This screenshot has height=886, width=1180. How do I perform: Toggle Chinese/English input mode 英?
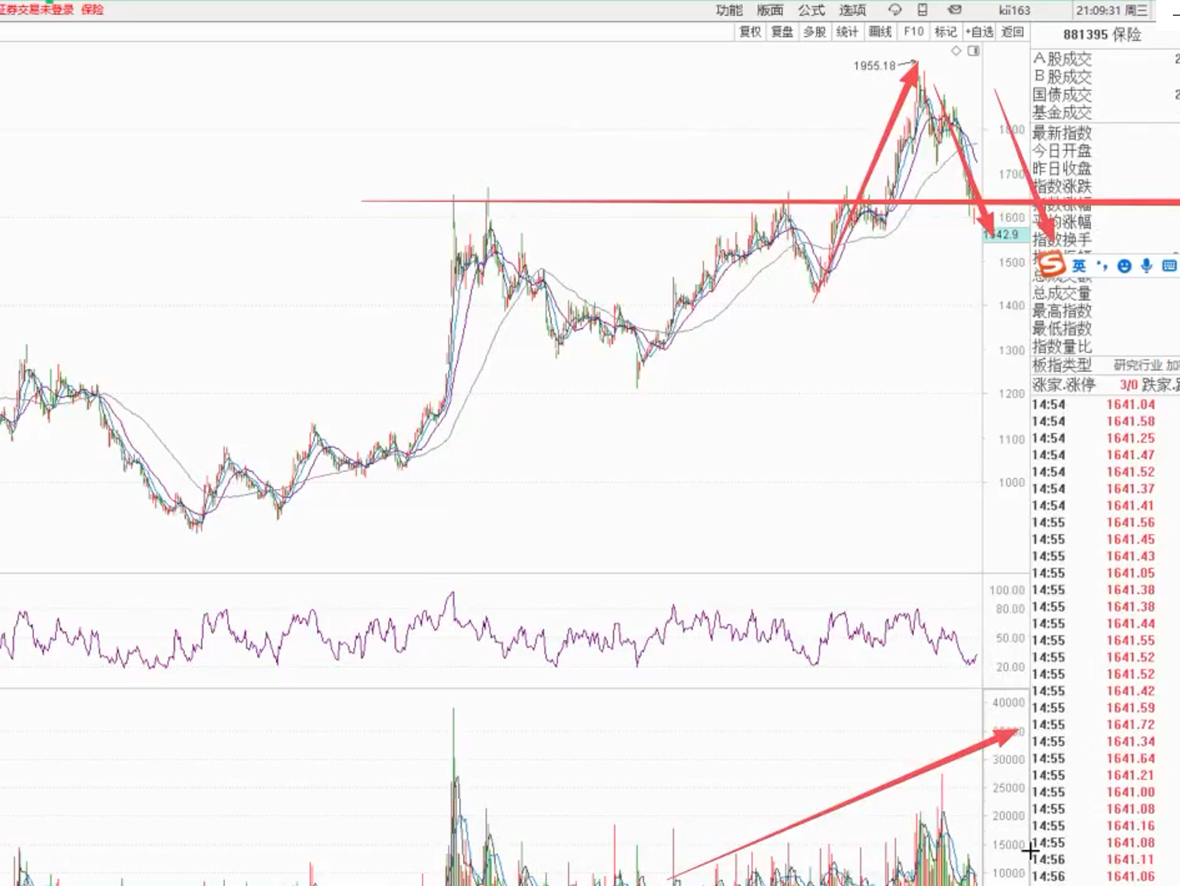[1079, 266]
